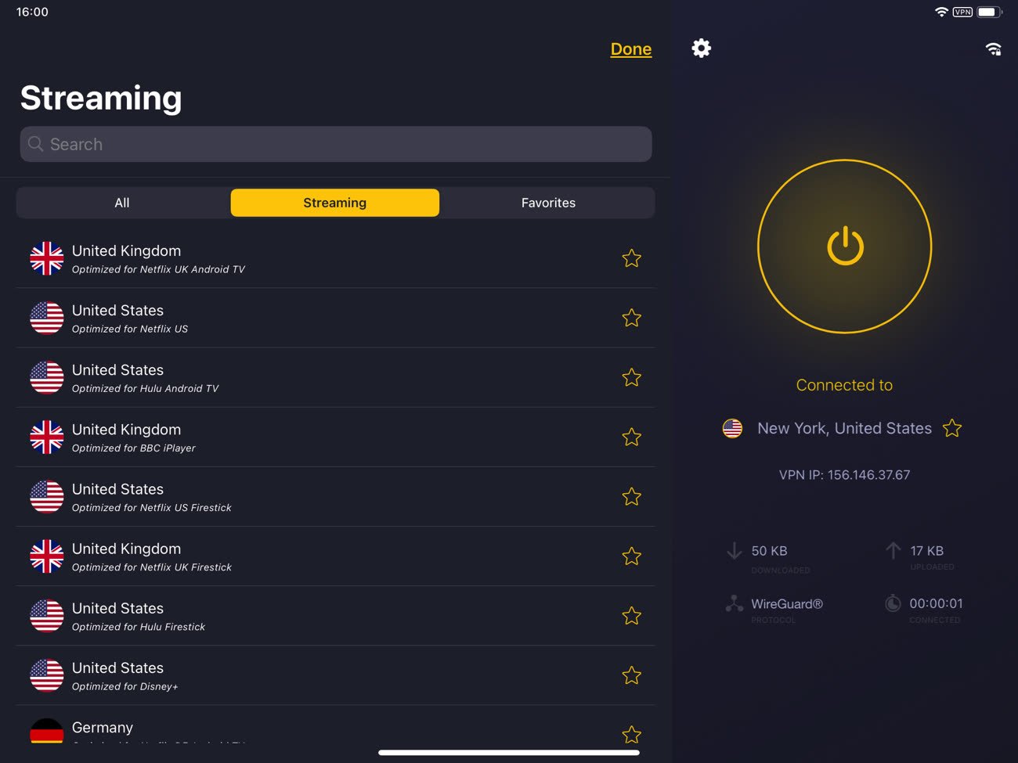The width and height of the screenshot is (1018, 763).
Task: Tap the Done link
Action: click(631, 49)
